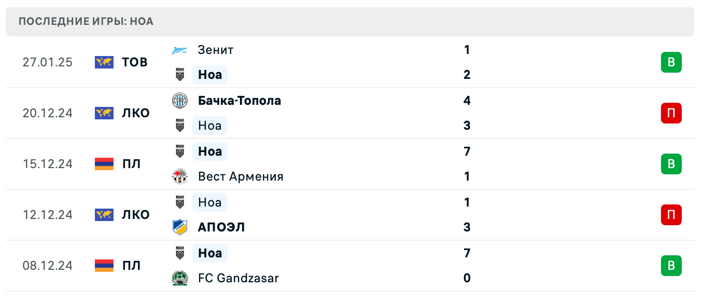This screenshot has width=703, height=302.
Task: Click green В badge for Zenit match
Action: pyautogui.click(x=671, y=62)
